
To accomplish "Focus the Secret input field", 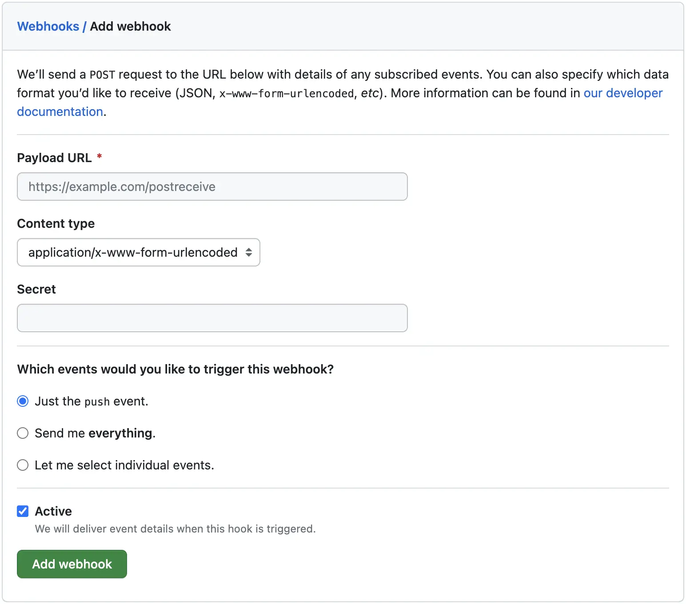I will point(212,318).
